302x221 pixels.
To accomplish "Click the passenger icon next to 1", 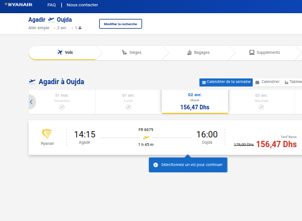I will [80, 28].
